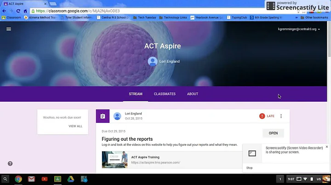Open the notification count indicator

[280, 179]
